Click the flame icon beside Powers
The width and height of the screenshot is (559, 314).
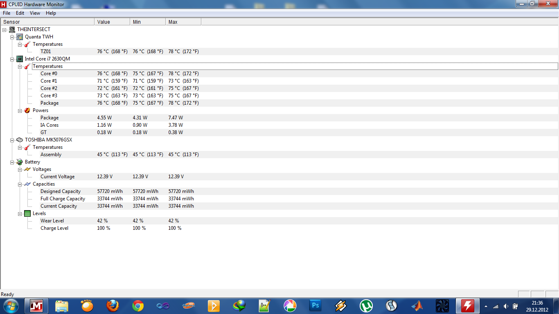pyautogui.click(x=27, y=110)
